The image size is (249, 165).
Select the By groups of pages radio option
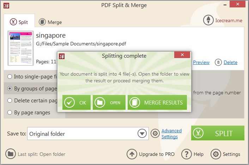coord(10,89)
